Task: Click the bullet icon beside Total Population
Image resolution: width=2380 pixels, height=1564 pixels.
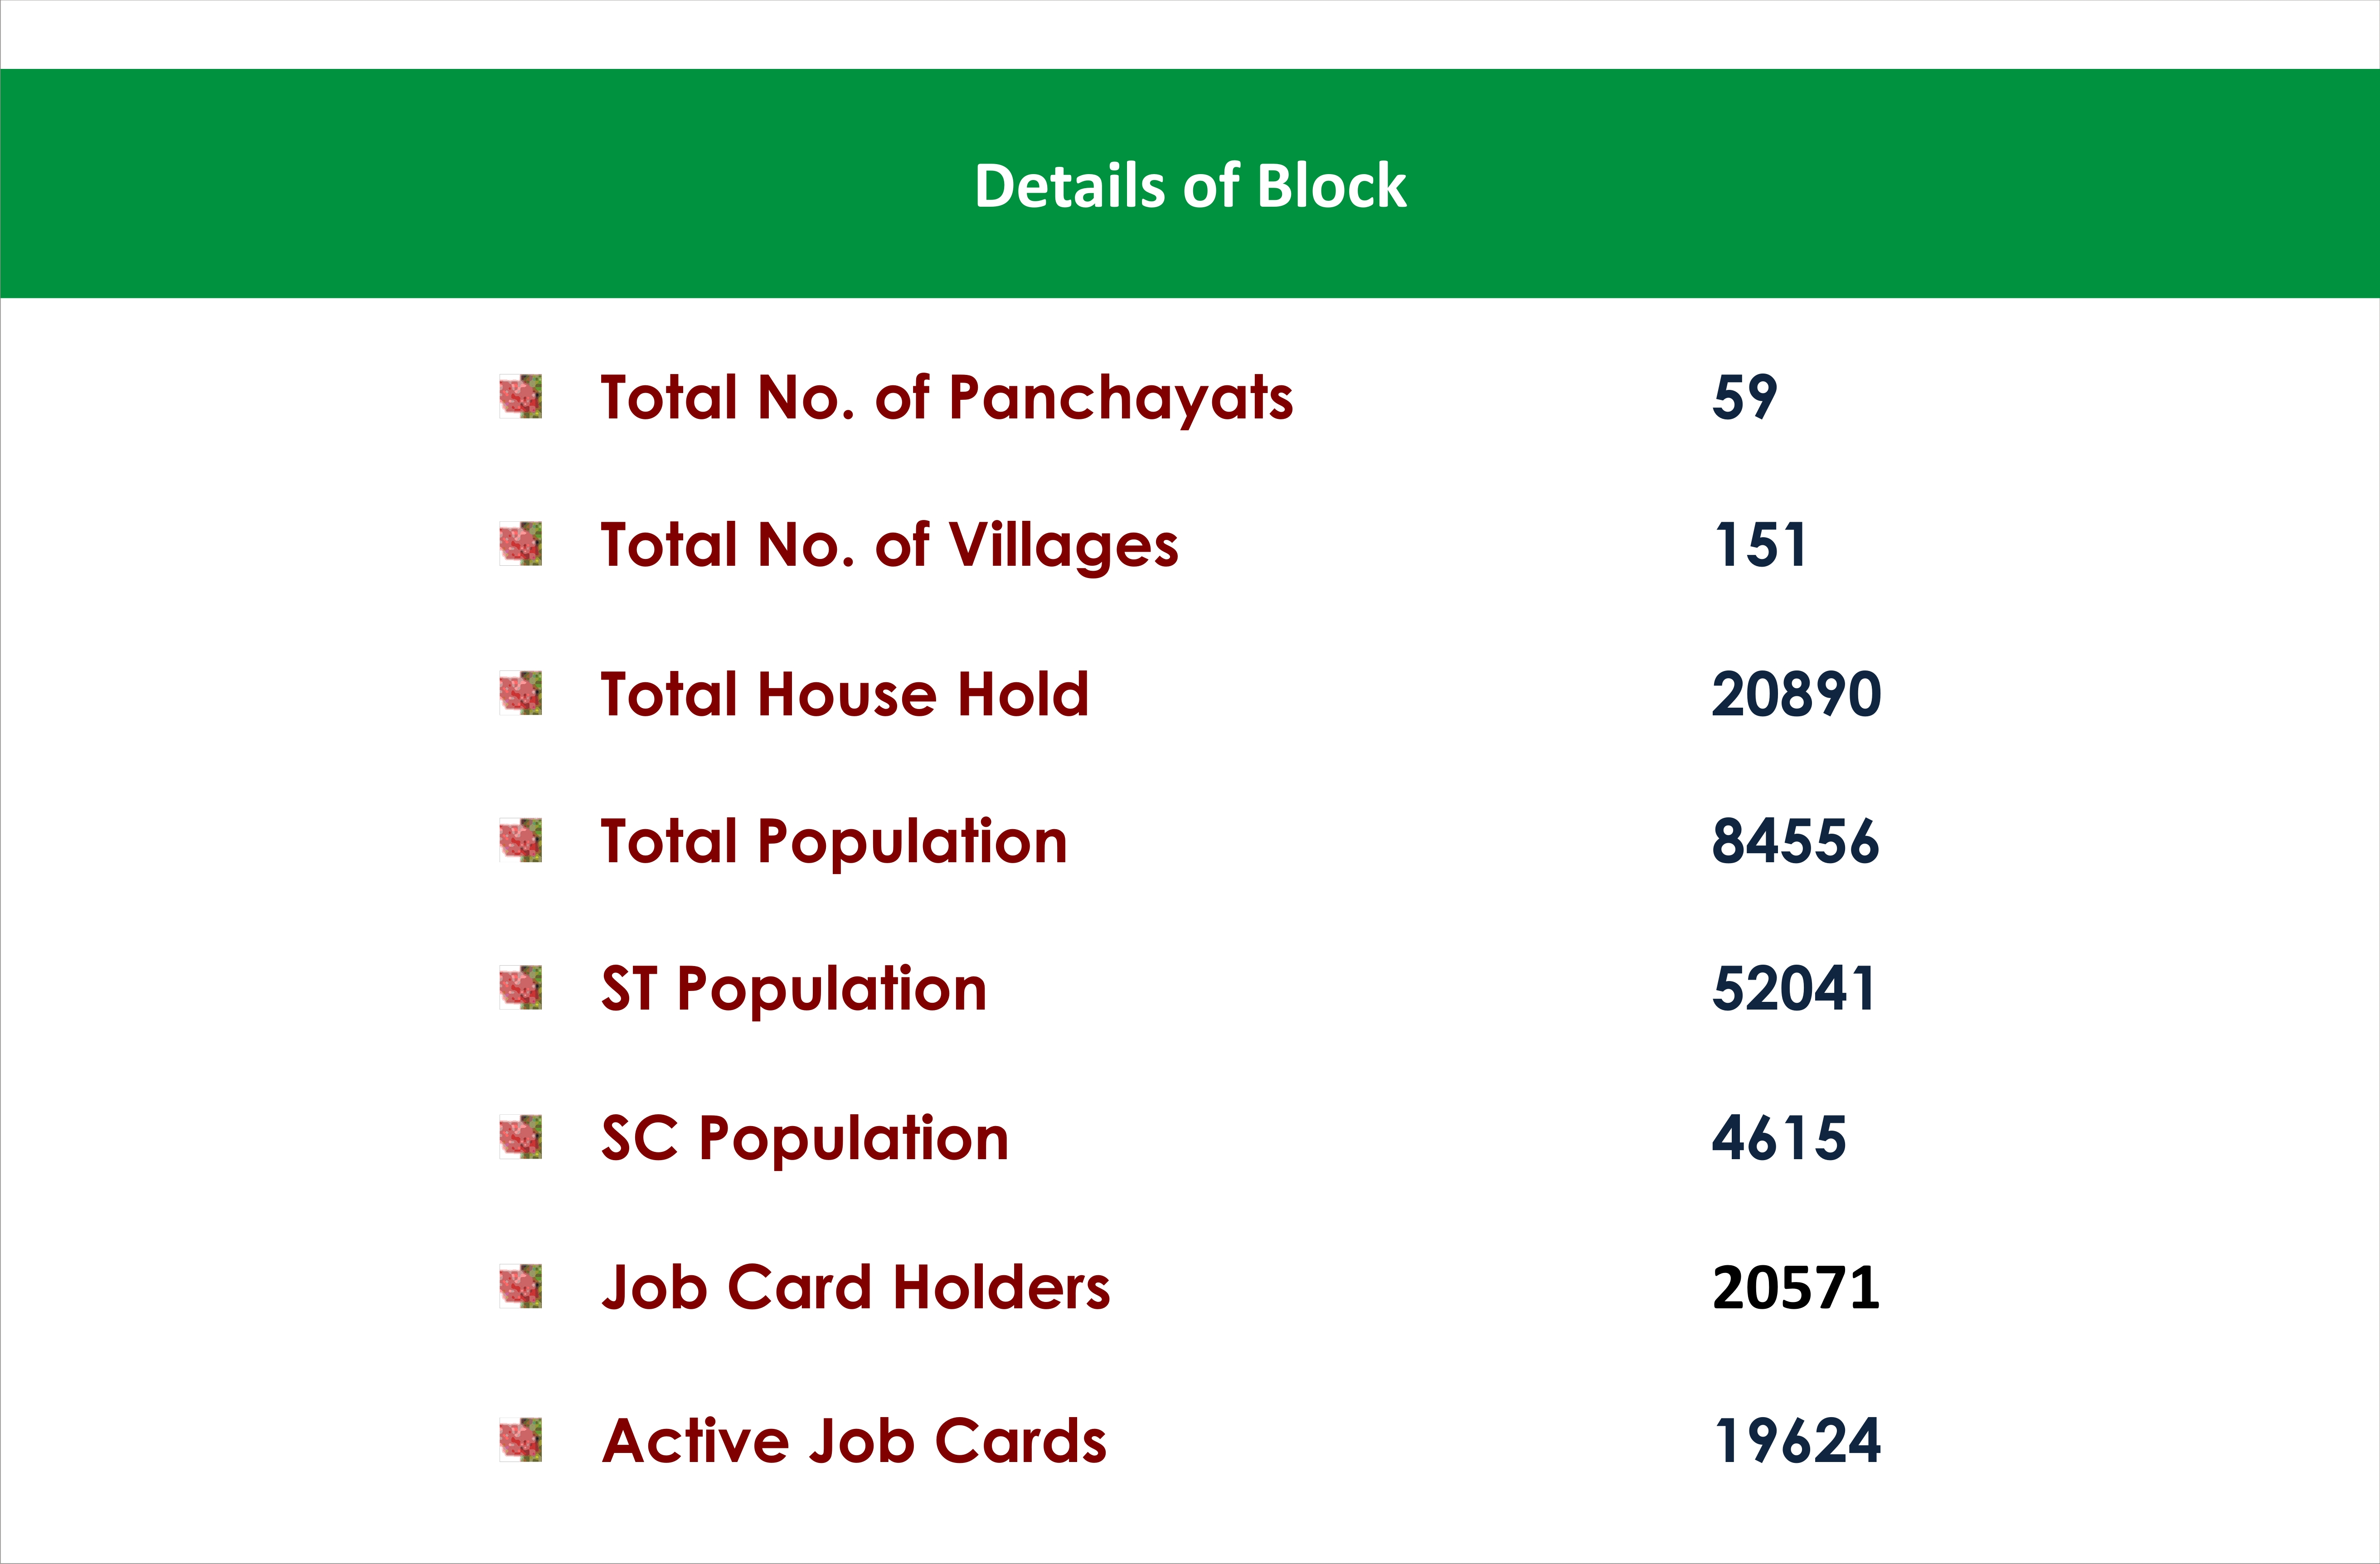Action: tap(521, 840)
